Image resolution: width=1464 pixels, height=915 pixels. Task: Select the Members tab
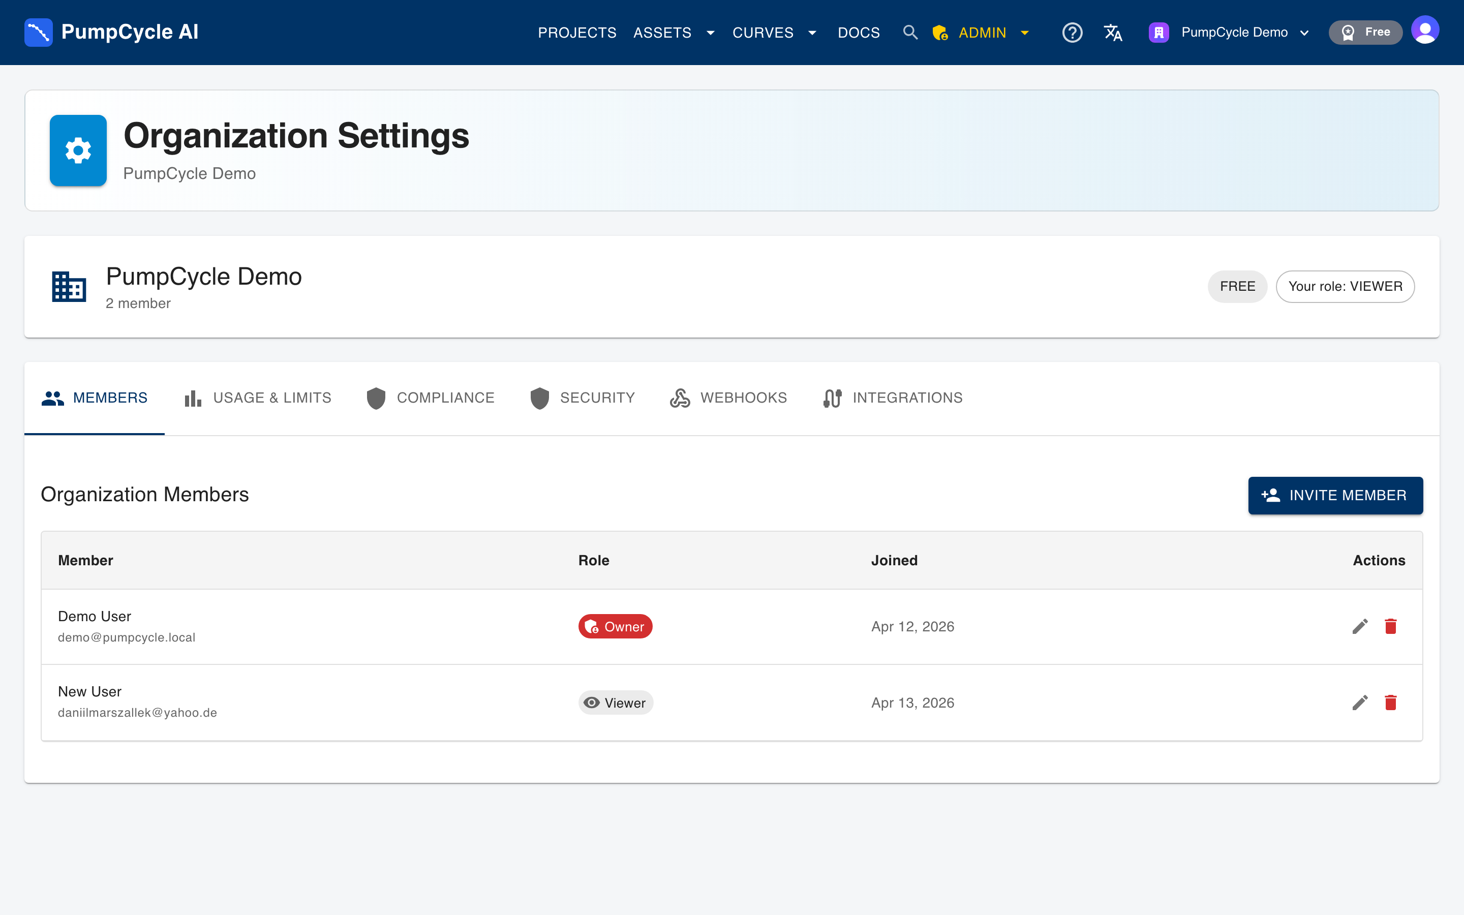click(x=95, y=398)
